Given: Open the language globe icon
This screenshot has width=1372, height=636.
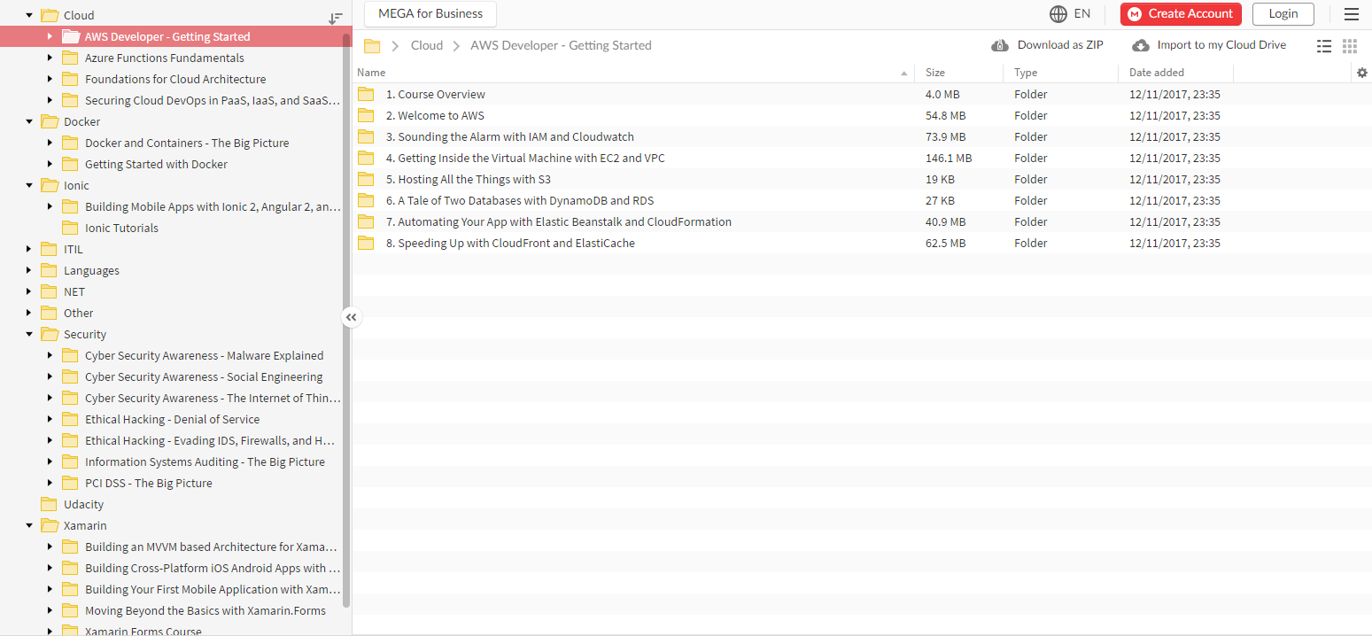Looking at the screenshot, I should point(1058,13).
